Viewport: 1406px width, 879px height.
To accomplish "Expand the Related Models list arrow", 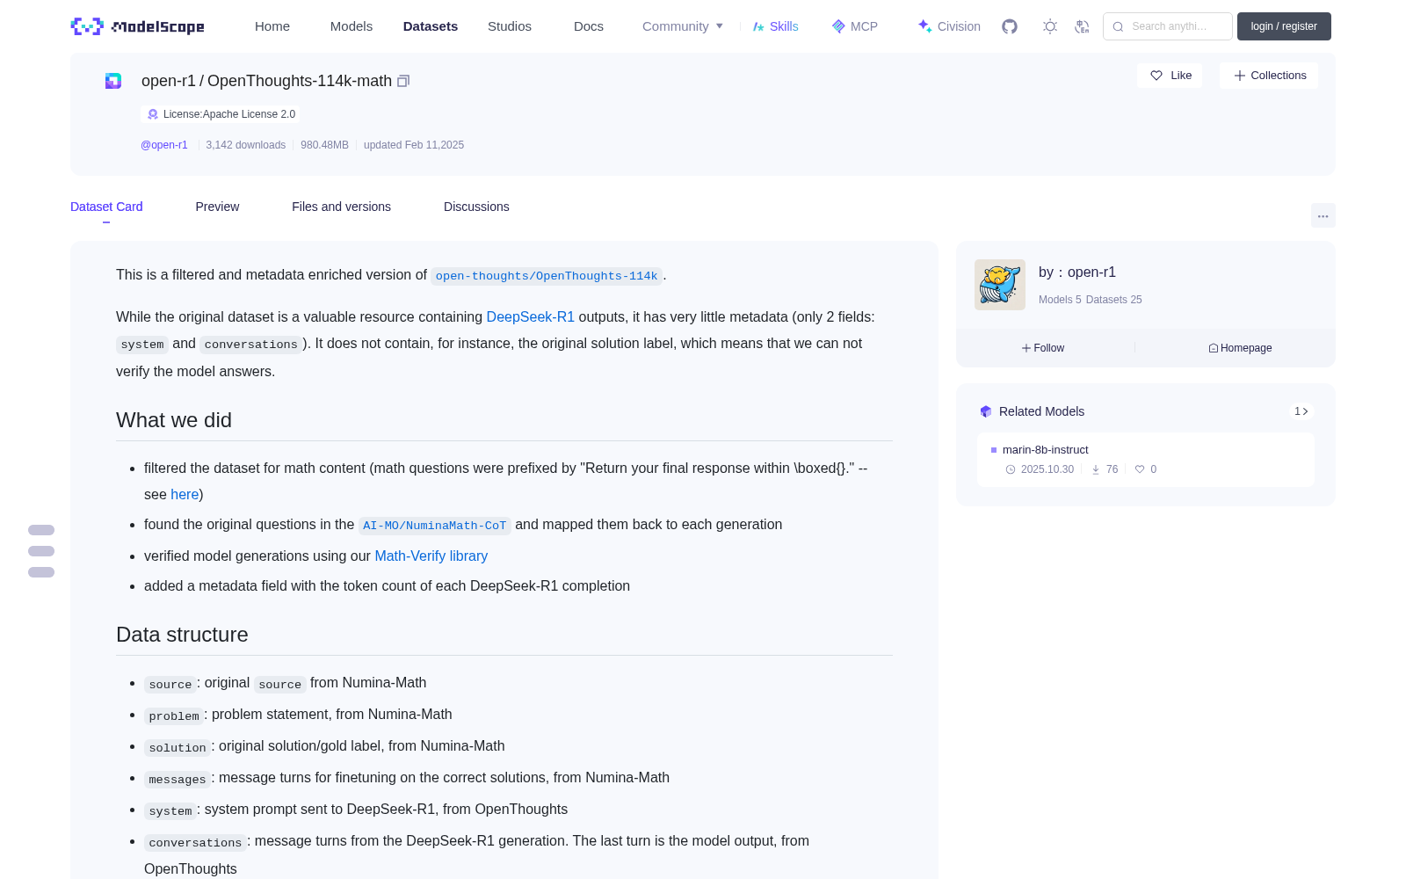I will (1301, 411).
